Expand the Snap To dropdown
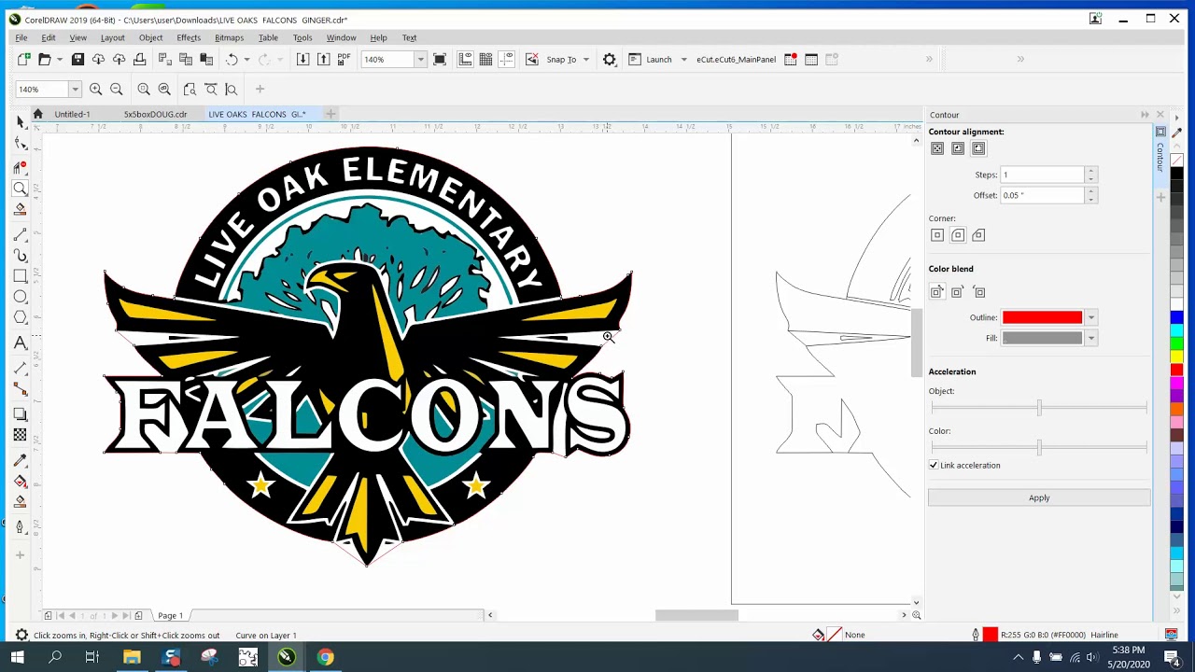The width and height of the screenshot is (1195, 672). pos(586,60)
